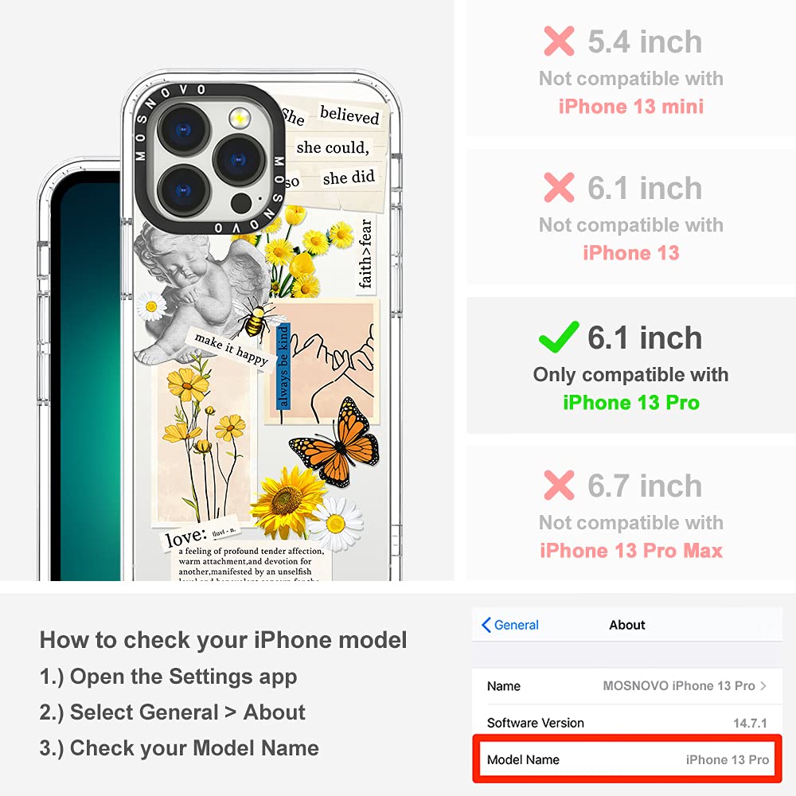Click the Software Version row

627,723
